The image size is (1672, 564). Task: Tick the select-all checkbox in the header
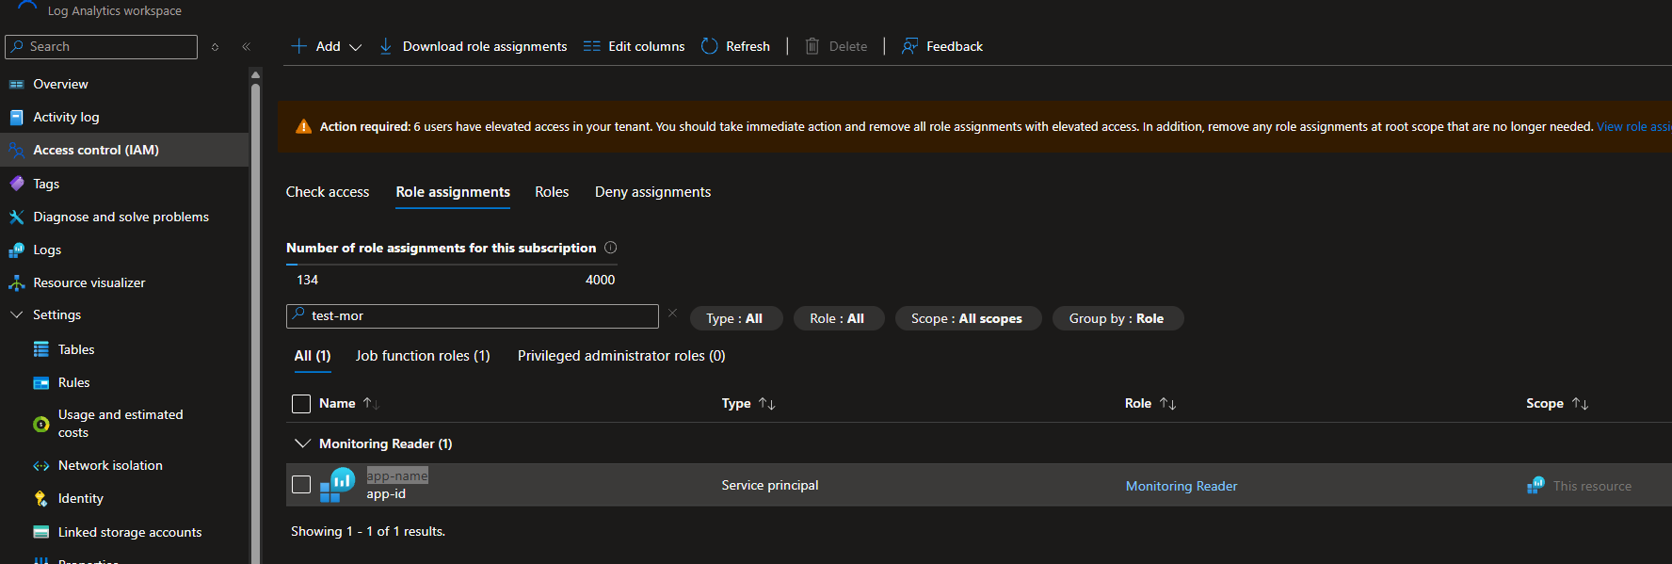pos(301,404)
